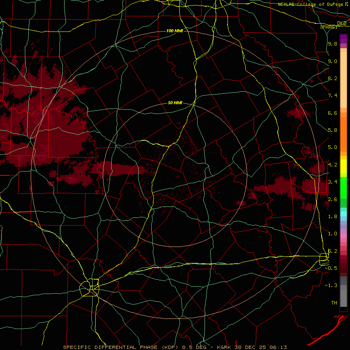Select the 50 NMI range ring label

[x=175, y=103]
